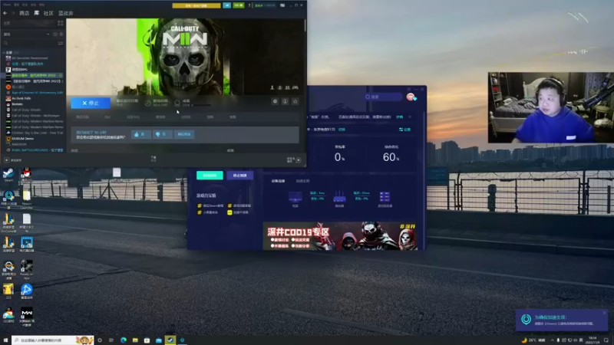The width and height of the screenshot is (614, 345).
Task: Stop the running game with the blue 停止 button
Action: (91, 103)
